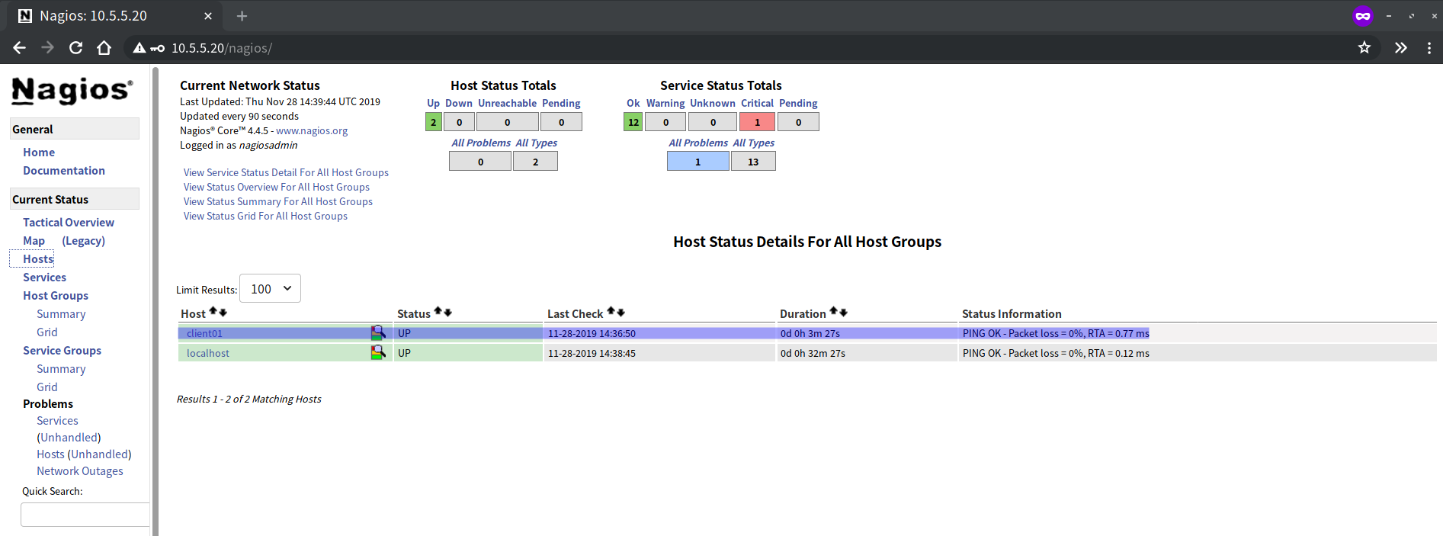Click host All Types count 2
The height and width of the screenshot is (536, 1443).
(535, 162)
